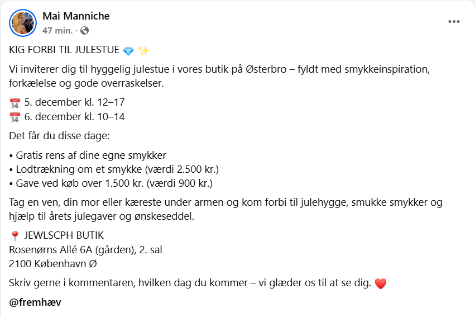Click the Gave ved køb bullet line

click(111, 183)
